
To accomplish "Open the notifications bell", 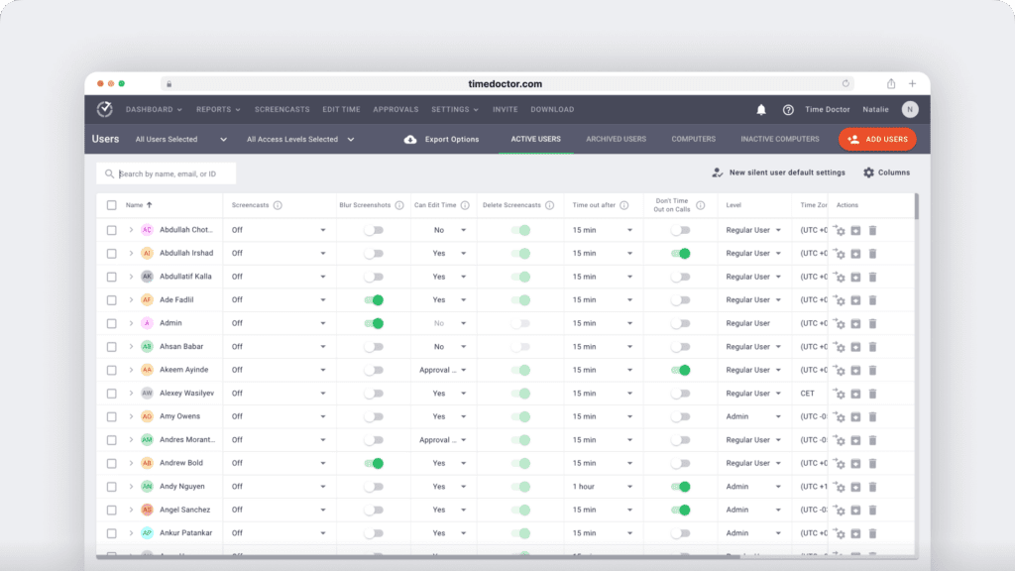I will click(761, 110).
